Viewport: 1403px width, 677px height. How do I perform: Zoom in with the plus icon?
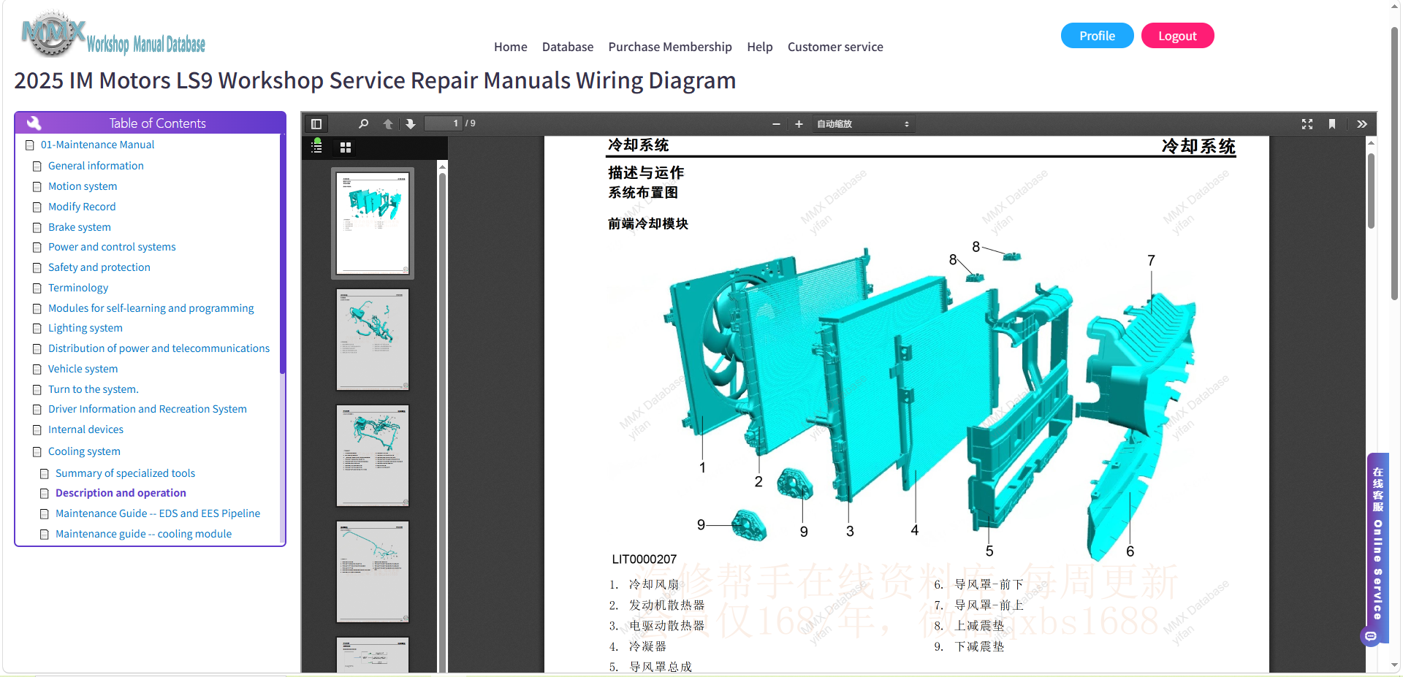[x=799, y=124]
